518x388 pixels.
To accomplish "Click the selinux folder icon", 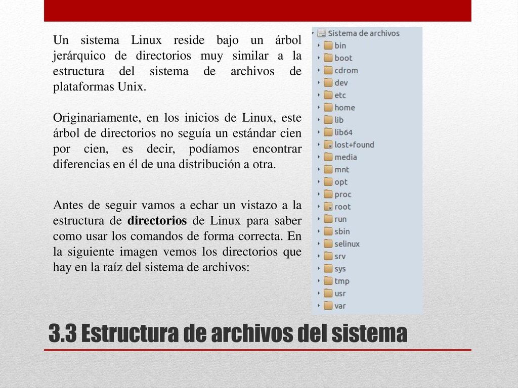I will (328, 244).
